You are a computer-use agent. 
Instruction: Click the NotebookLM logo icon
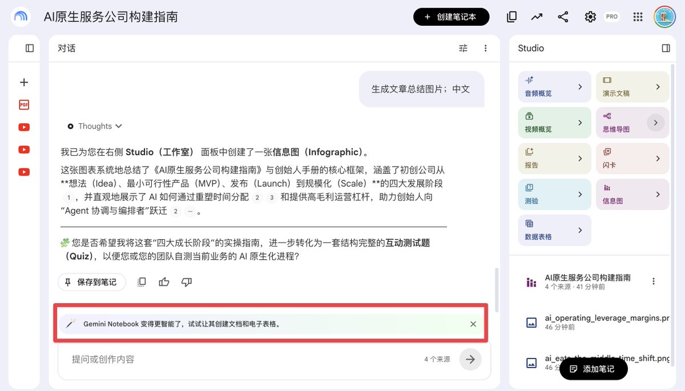click(21, 17)
